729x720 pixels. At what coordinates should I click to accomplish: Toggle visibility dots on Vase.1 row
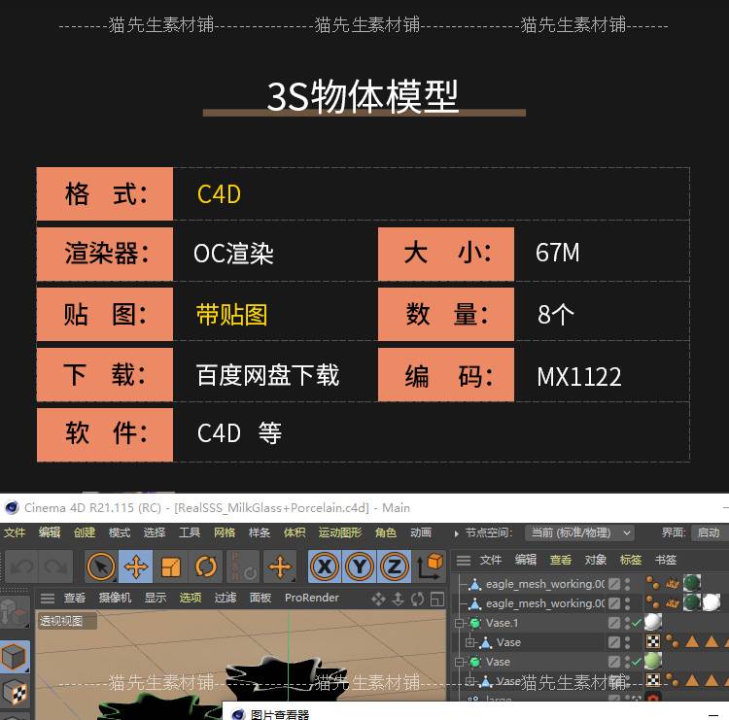[x=627, y=623]
